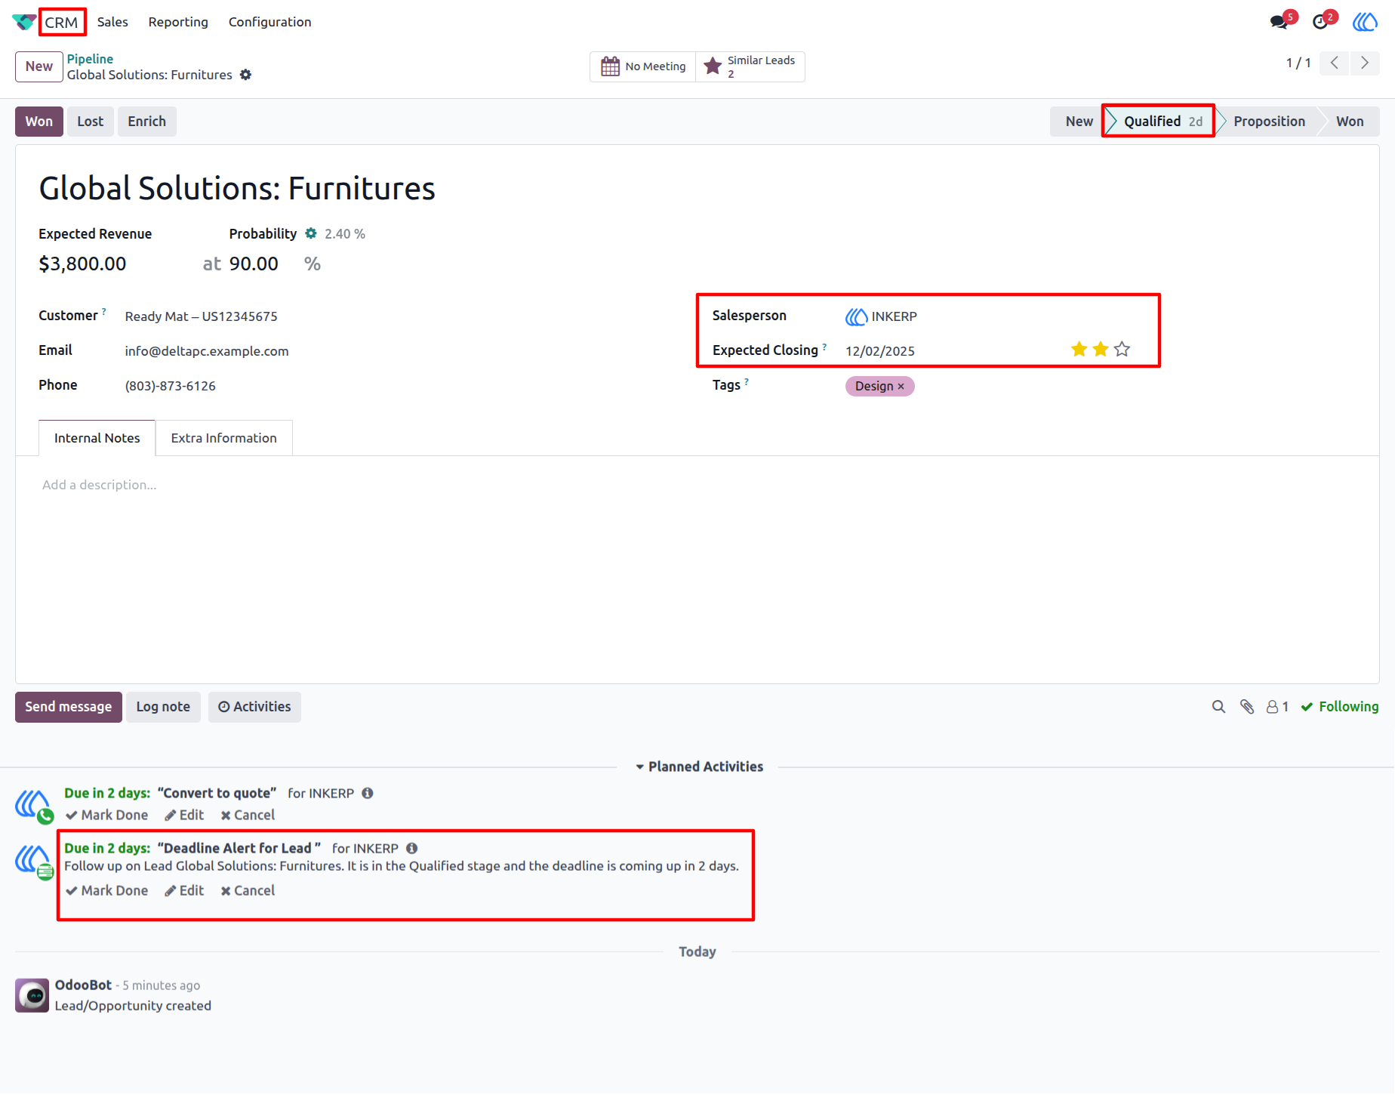Click the gear icon next to Probability
This screenshot has width=1395, height=1095.
[x=311, y=233]
